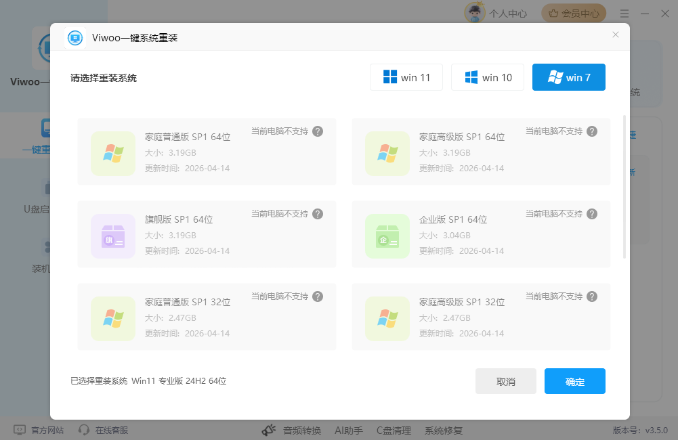Select the 家庭高级版 SP1 32位 title

(462, 302)
